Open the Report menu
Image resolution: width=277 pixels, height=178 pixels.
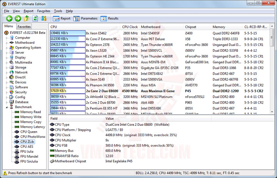tap(28, 11)
